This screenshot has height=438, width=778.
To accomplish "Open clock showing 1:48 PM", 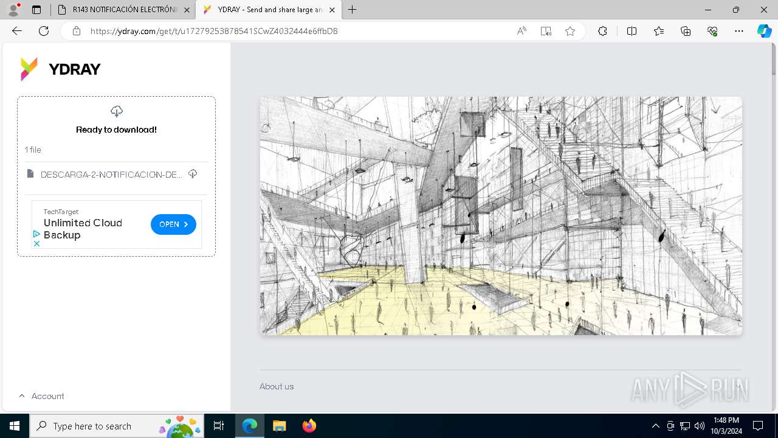I will pyautogui.click(x=726, y=426).
